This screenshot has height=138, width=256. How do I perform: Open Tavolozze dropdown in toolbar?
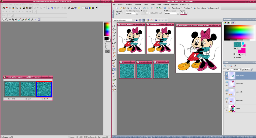click(192, 8)
